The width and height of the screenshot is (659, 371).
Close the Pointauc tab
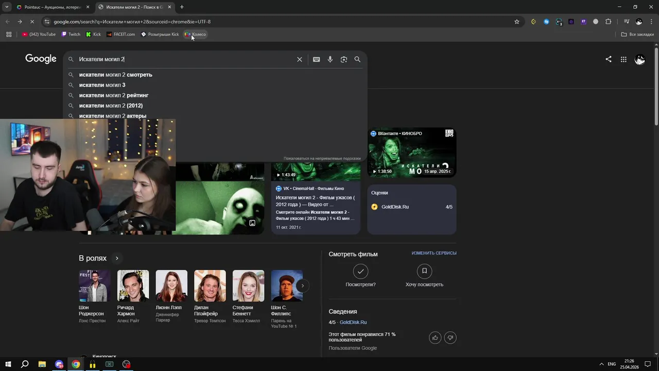click(88, 7)
